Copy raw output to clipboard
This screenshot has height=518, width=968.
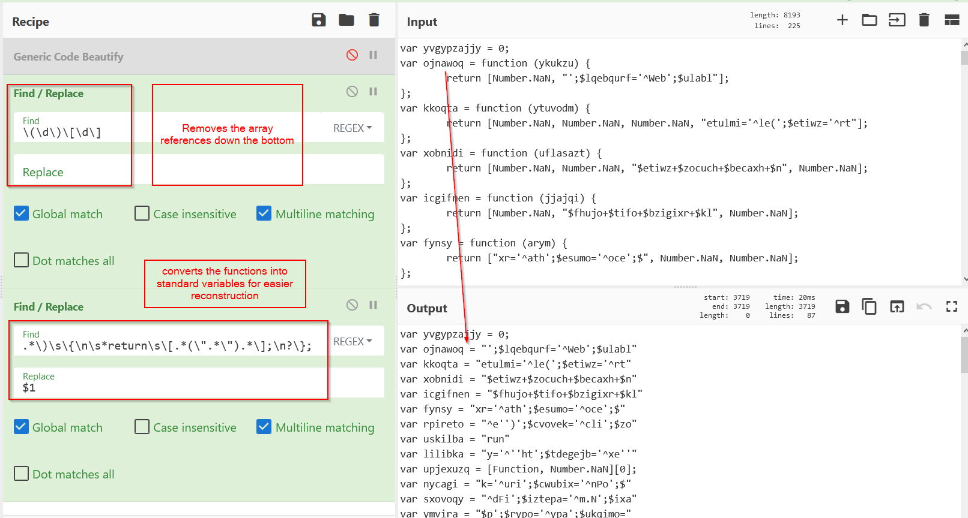click(869, 307)
